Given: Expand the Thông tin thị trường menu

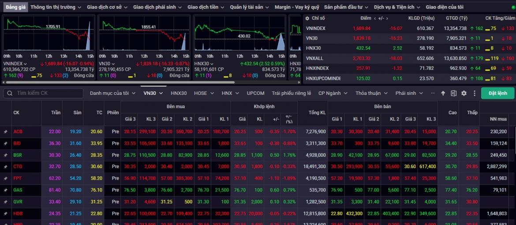Looking at the screenshot, I should pos(56,7).
